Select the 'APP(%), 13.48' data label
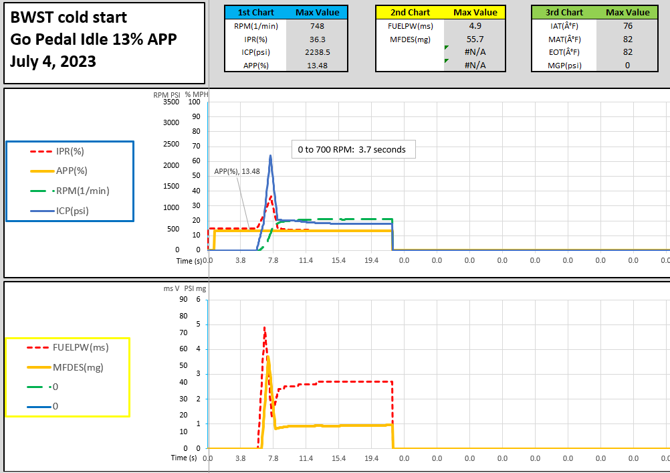The image size is (670, 473). click(236, 171)
